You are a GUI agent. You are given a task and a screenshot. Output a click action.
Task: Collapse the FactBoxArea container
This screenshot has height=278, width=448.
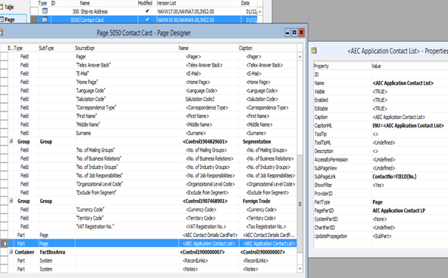pos(11,251)
